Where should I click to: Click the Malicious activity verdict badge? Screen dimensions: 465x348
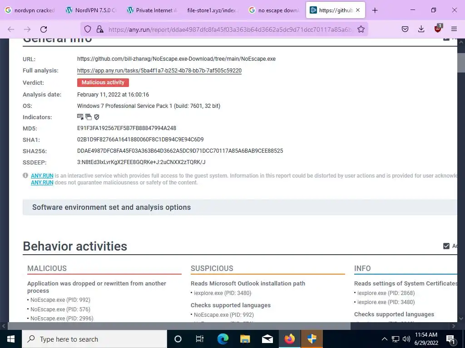click(x=103, y=82)
